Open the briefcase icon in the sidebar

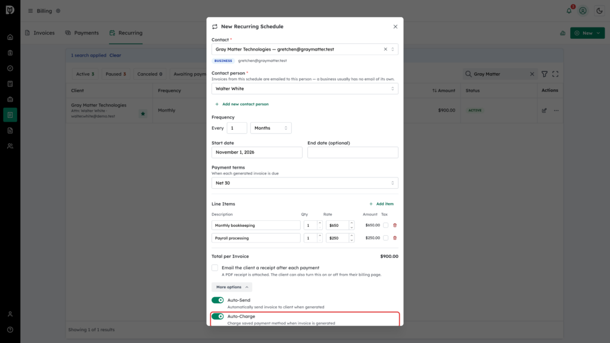[x=10, y=99]
